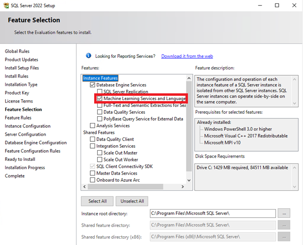The image size is (303, 245).
Task: Select the Install Rules step
Action: [x=17, y=76]
